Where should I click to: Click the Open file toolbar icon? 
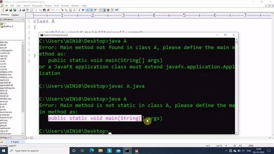(x=7, y=10)
